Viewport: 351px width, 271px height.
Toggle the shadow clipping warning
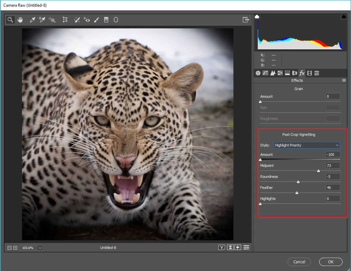coord(257,17)
